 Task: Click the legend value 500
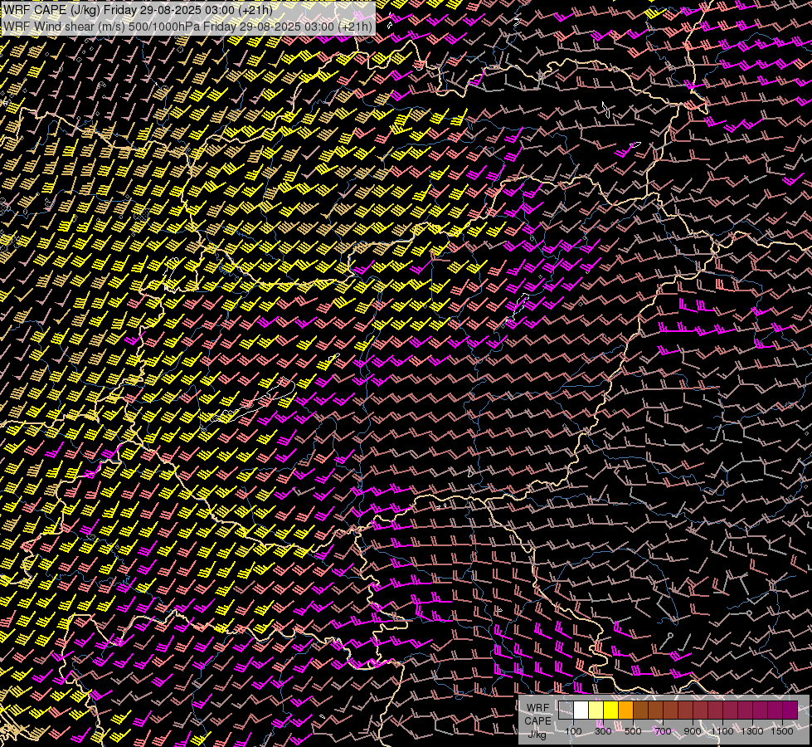tap(633, 731)
